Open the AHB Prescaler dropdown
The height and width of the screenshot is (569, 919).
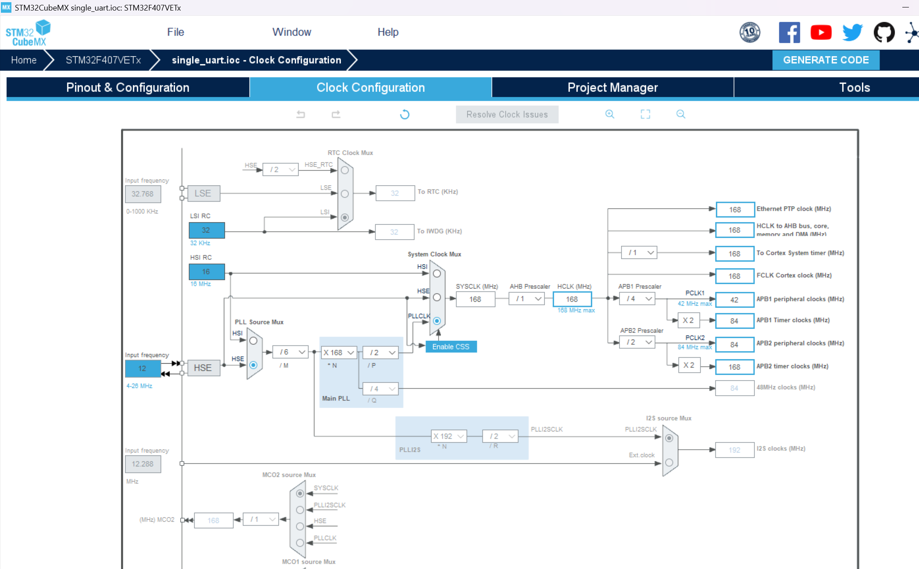click(x=526, y=299)
